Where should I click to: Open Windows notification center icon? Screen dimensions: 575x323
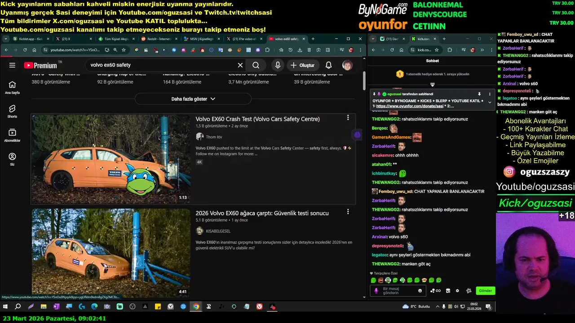pos(488,307)
